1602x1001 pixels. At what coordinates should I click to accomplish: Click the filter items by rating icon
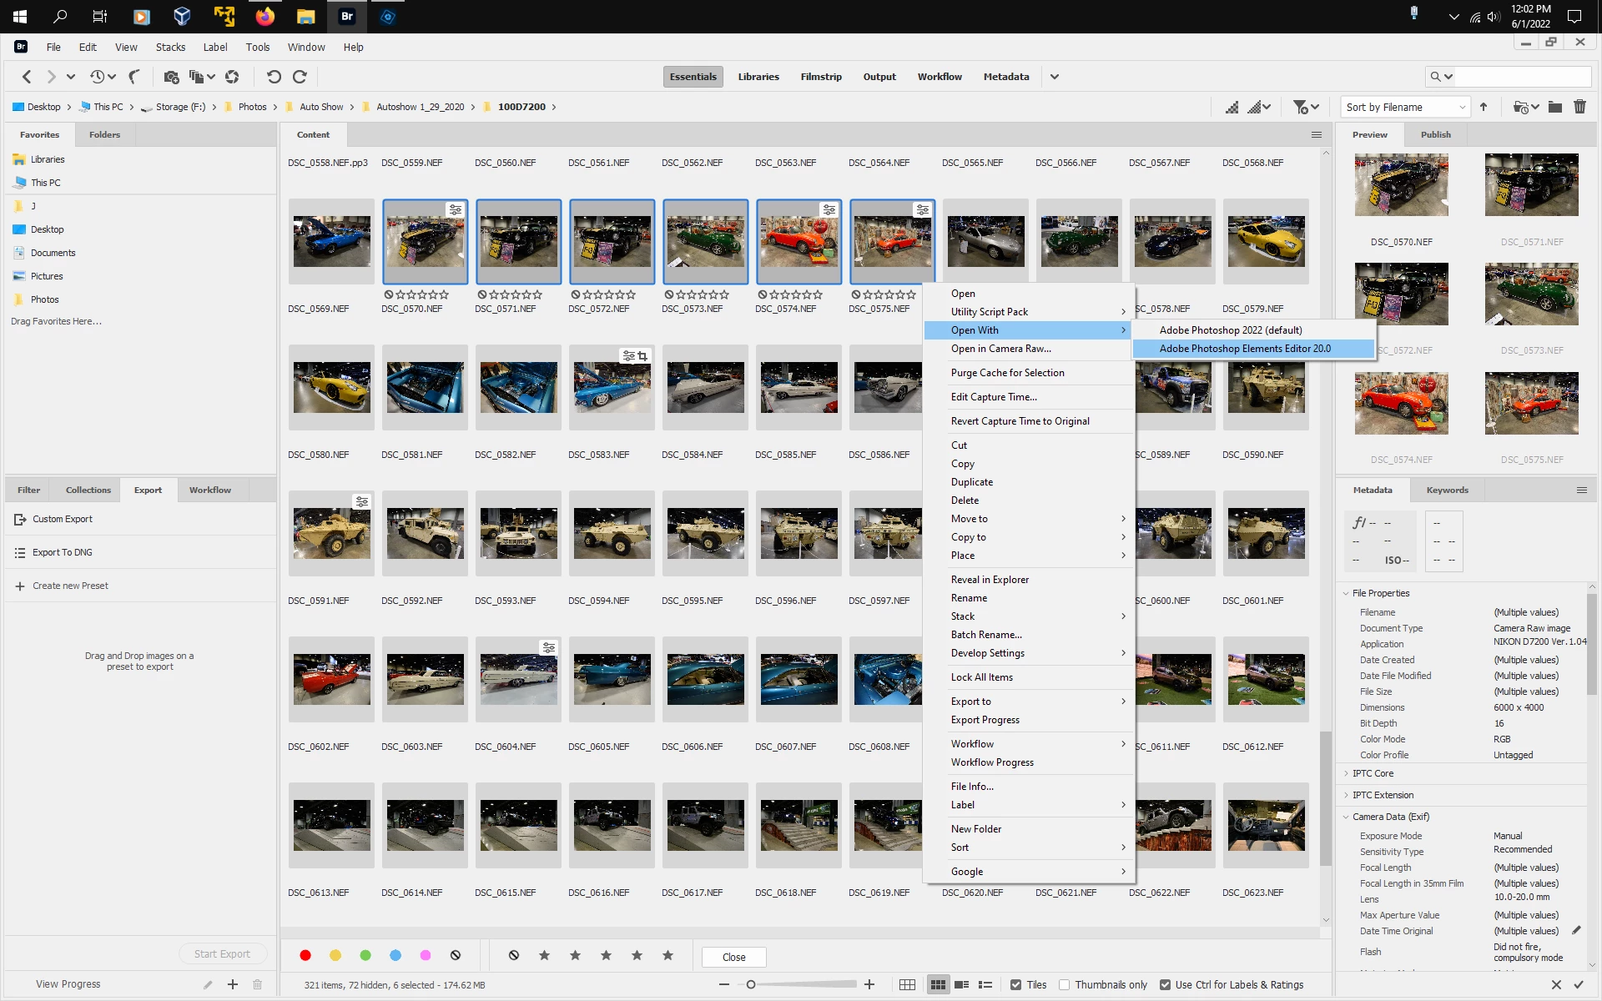pos(1300,107)
